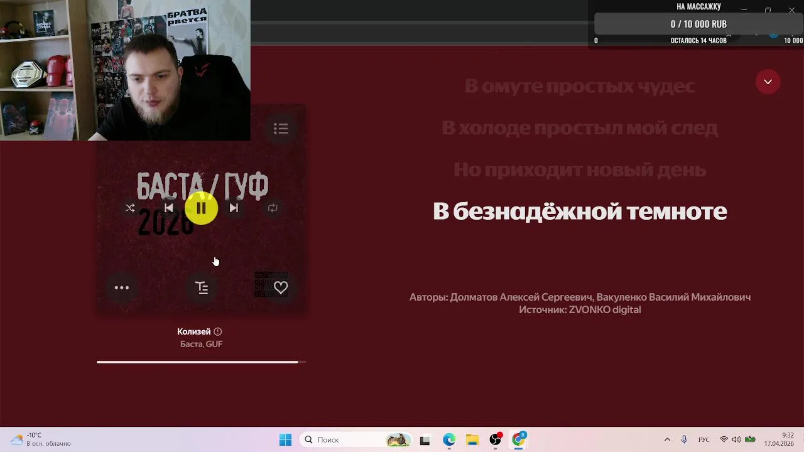Toggle the lyrics view icon
Viewport: 804px width, 452px height.
click(202, 288)
